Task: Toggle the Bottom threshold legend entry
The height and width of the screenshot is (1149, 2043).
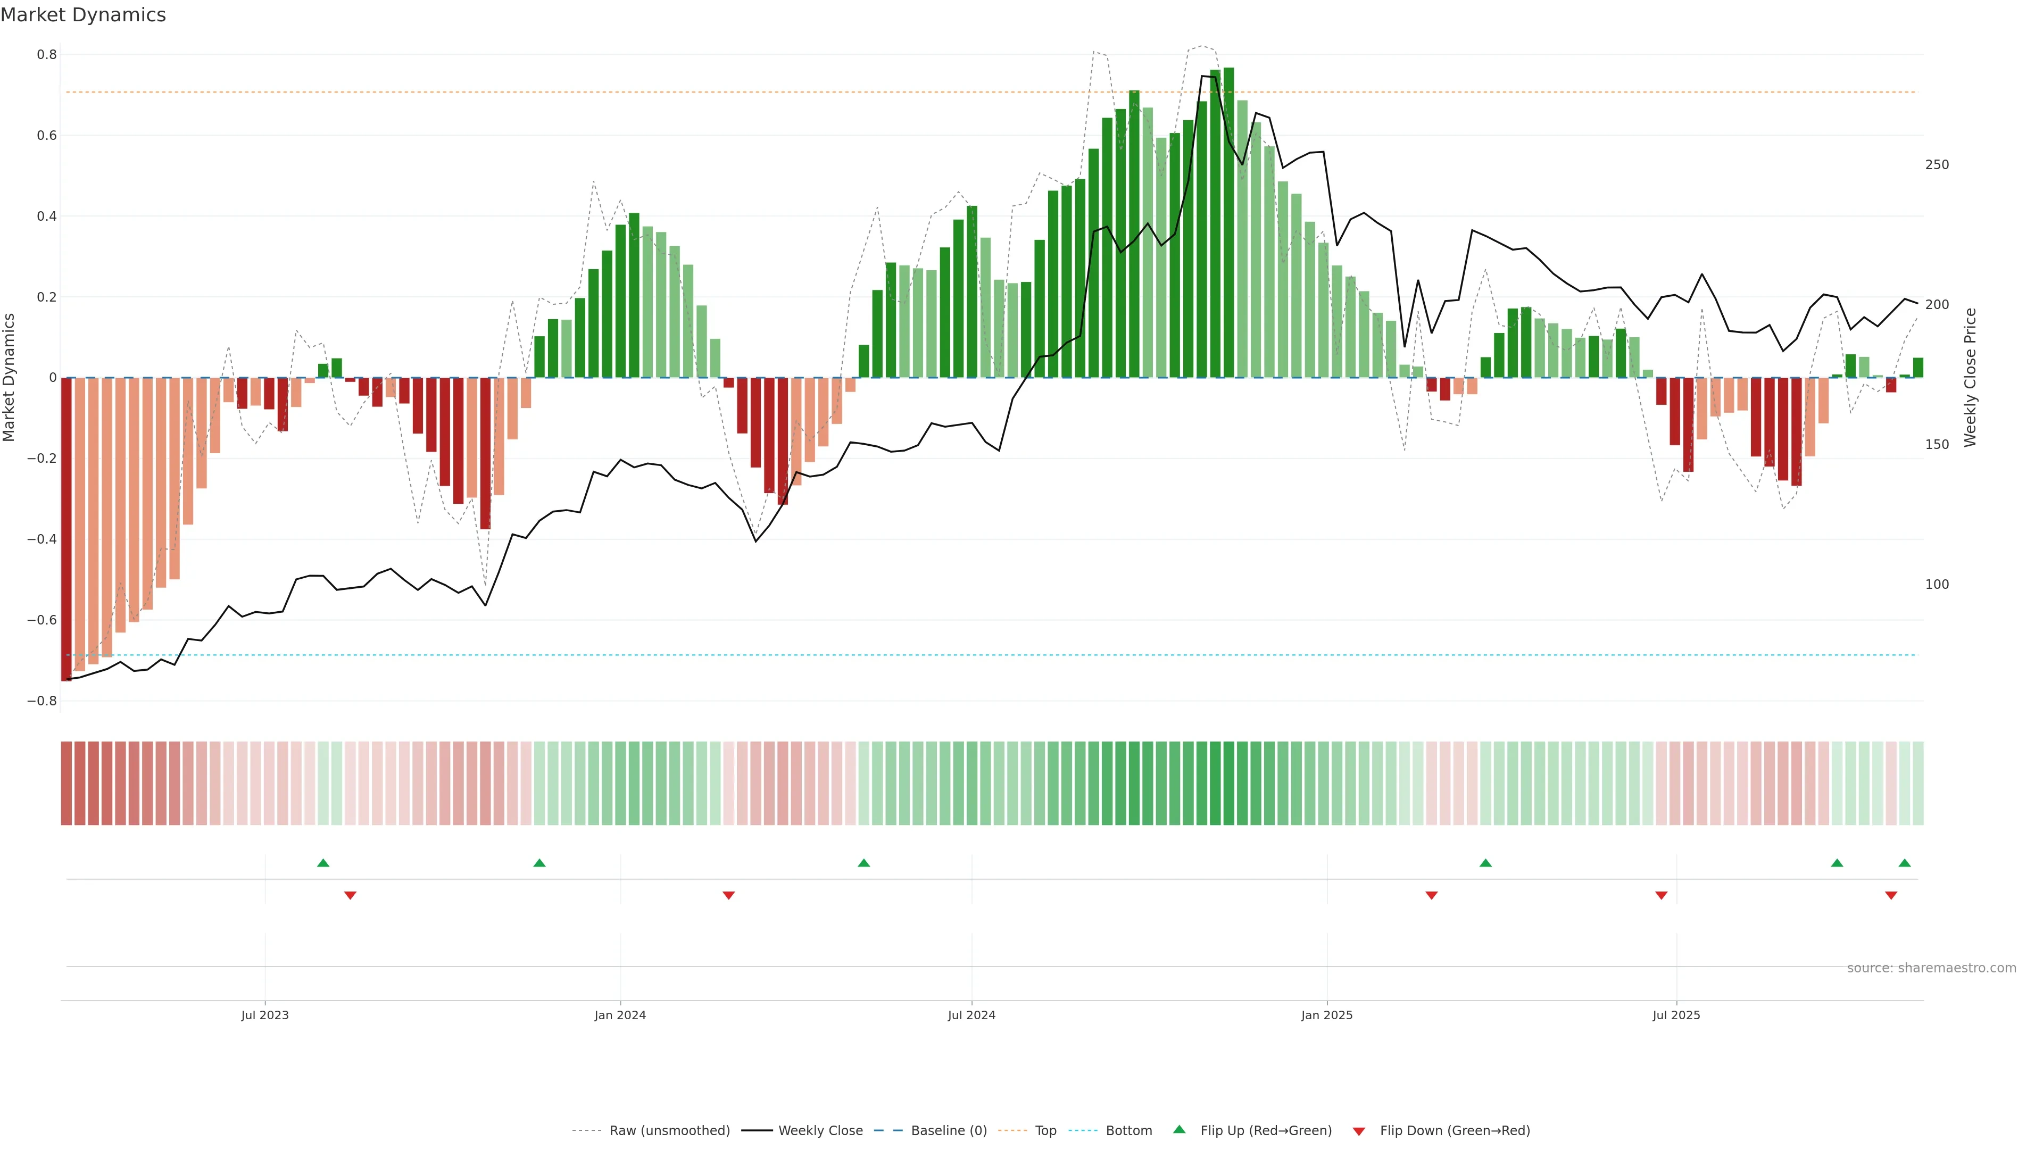Action: [x=1128, y=1131]
